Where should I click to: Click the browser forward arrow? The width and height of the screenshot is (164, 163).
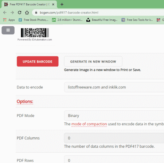click(12, 12)
